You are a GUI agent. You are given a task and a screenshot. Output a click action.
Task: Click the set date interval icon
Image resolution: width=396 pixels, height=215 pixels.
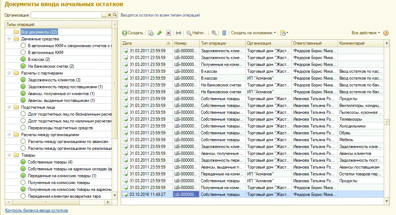[x=179, y=33]
